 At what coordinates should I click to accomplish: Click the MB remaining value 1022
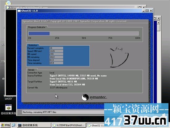[x=56, y=57]
